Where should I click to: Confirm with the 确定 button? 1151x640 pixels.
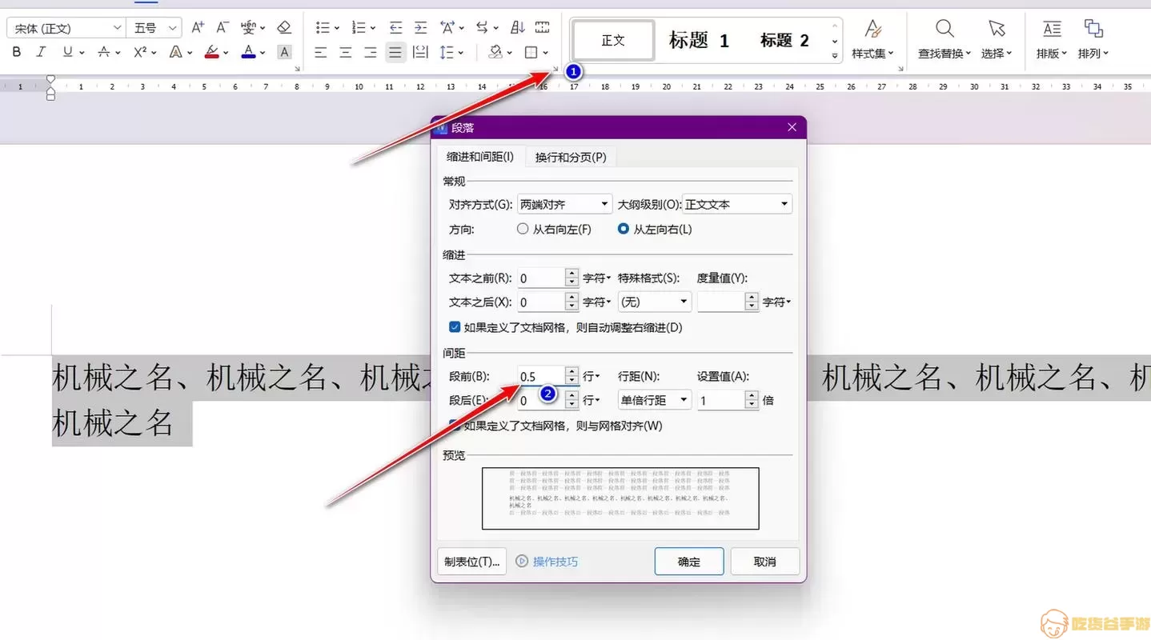689,562
